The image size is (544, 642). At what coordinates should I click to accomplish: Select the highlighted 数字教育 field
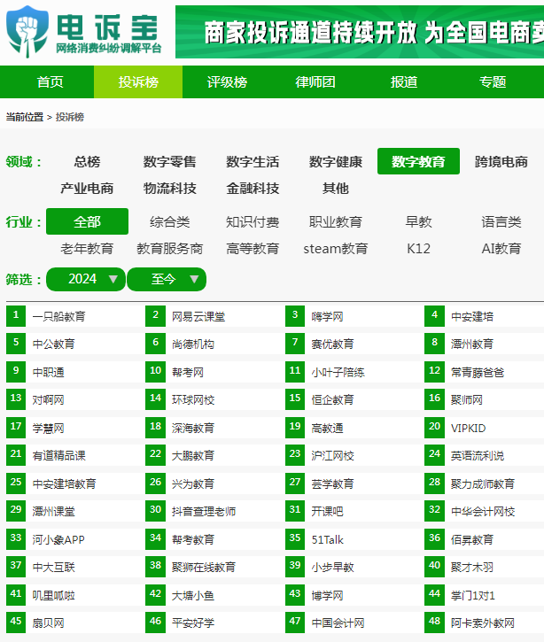coord(418,161)
